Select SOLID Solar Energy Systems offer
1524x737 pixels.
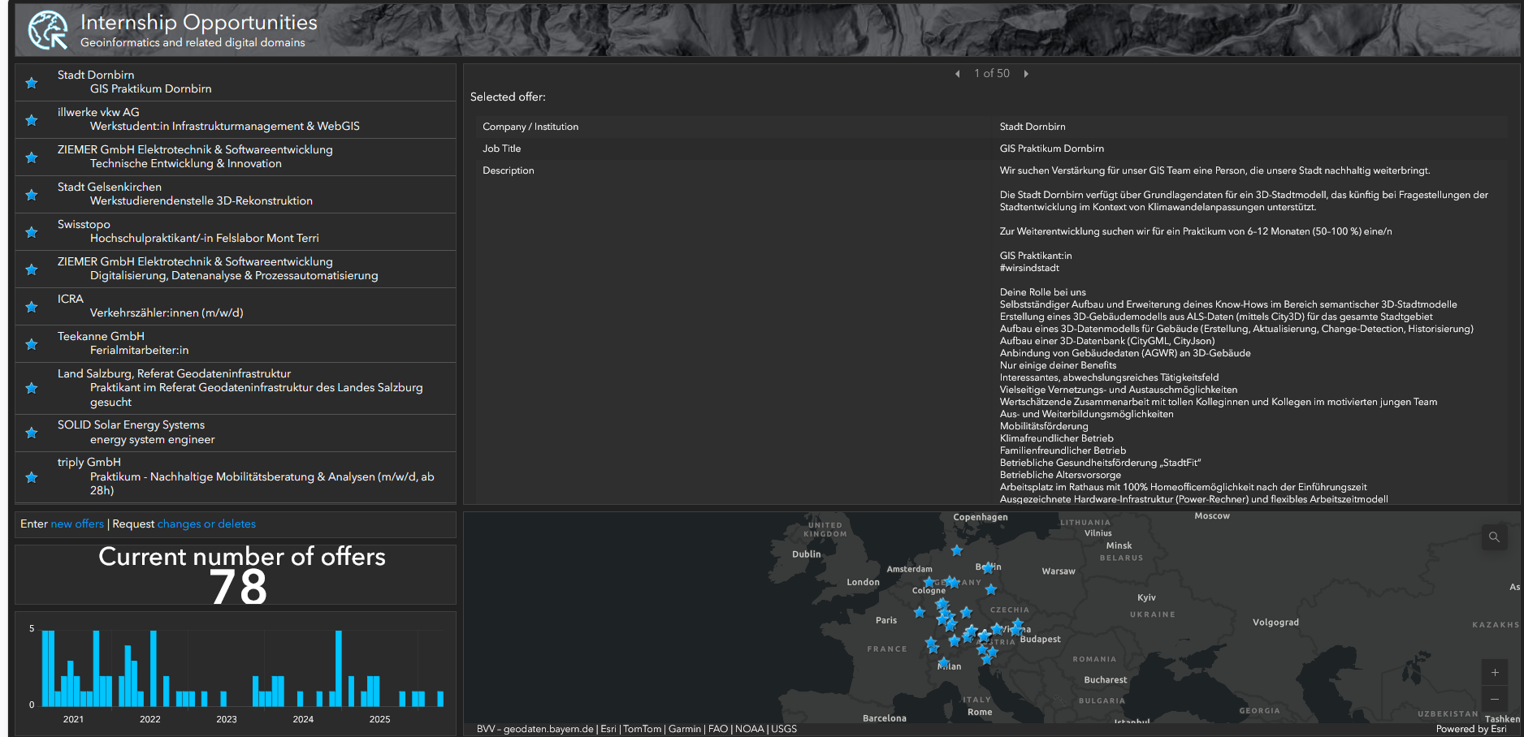coord(236,433)
